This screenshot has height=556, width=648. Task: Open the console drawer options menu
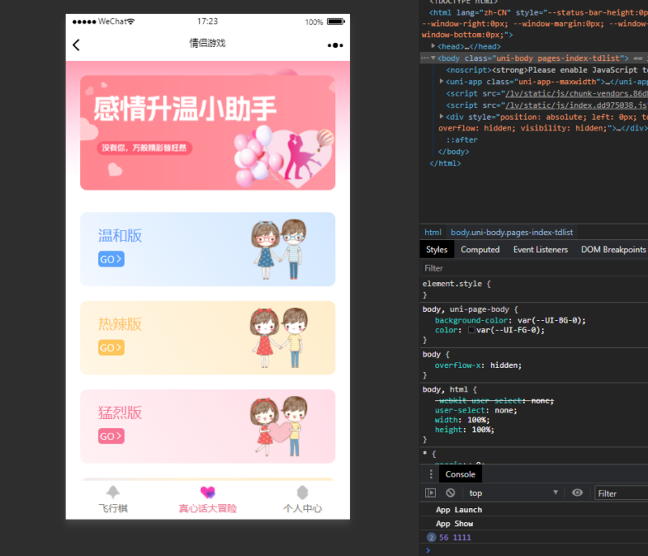pyautogui.click(x=431, y=473)
